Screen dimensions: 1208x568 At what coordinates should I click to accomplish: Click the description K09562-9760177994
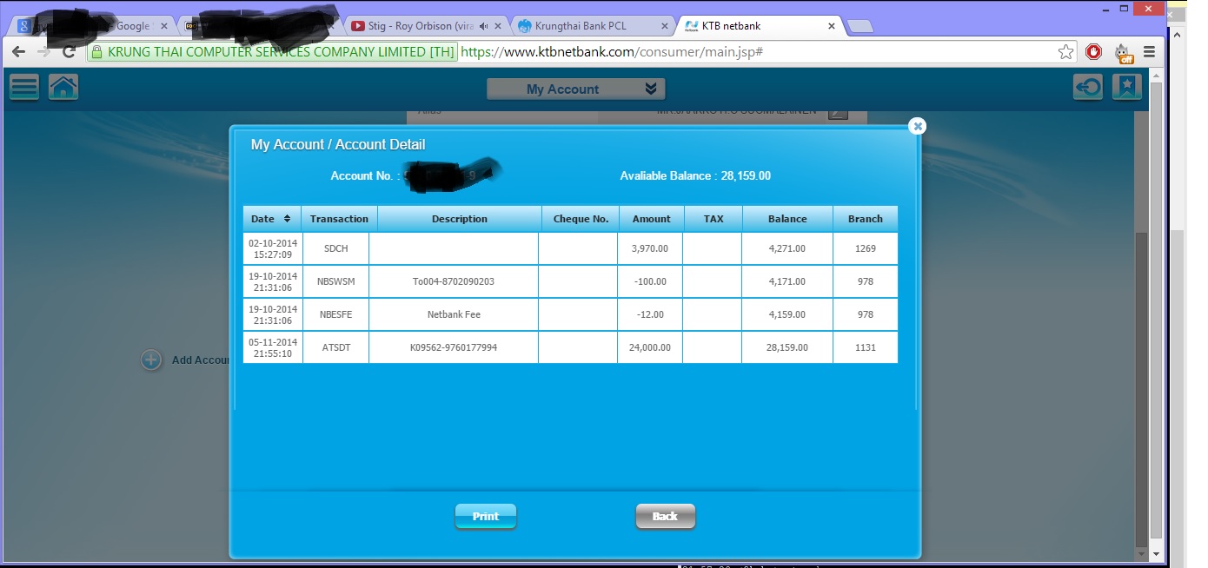454,347
